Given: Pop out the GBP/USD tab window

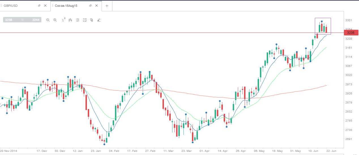Looking at the screenshot, I should pyautogui.click(x=39, y=6).
